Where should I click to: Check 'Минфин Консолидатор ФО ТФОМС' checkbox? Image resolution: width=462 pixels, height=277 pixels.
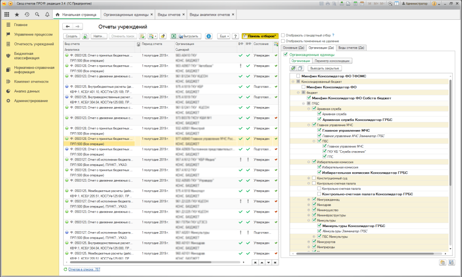coord(298,76)
